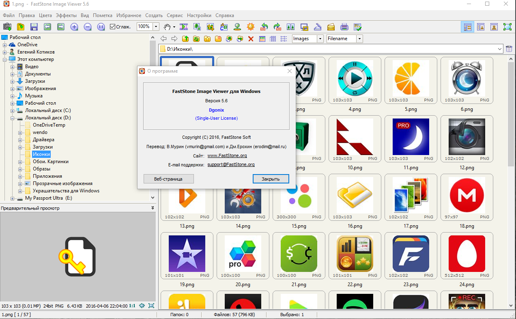Toggle the Сглаж. smoothing checkbox
This screenshot has width=516, height=319.
click(x=113, y=27)
